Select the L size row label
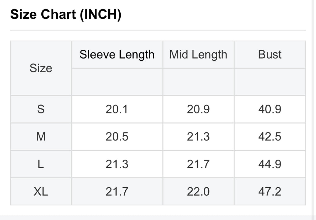Screen dimensions: 316x220 click(x=41, y=164)
